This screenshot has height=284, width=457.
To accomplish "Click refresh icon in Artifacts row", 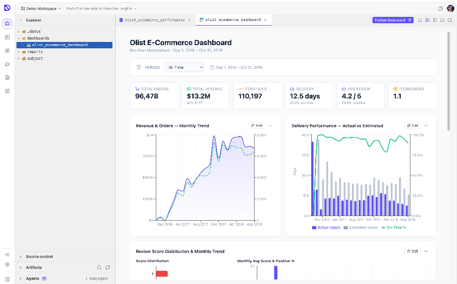I will [x=107, y=268].
